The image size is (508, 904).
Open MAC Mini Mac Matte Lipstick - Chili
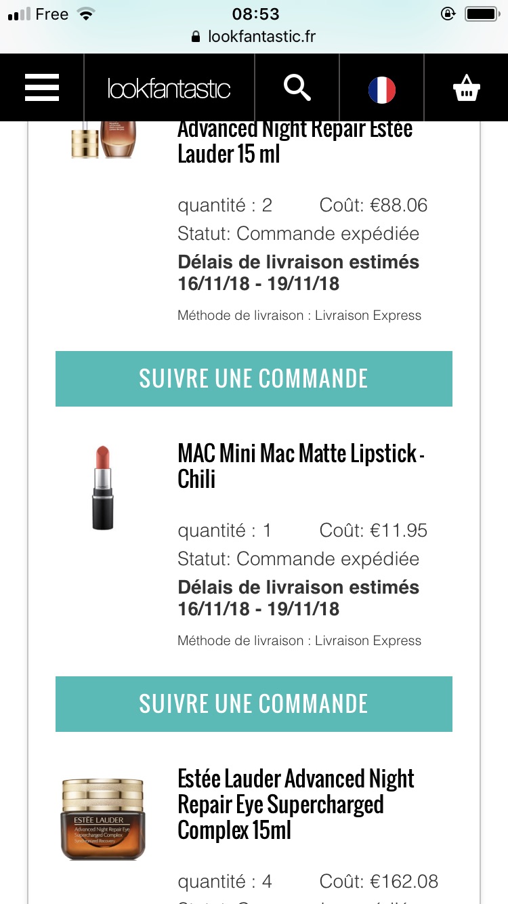[x=301, y=466]
